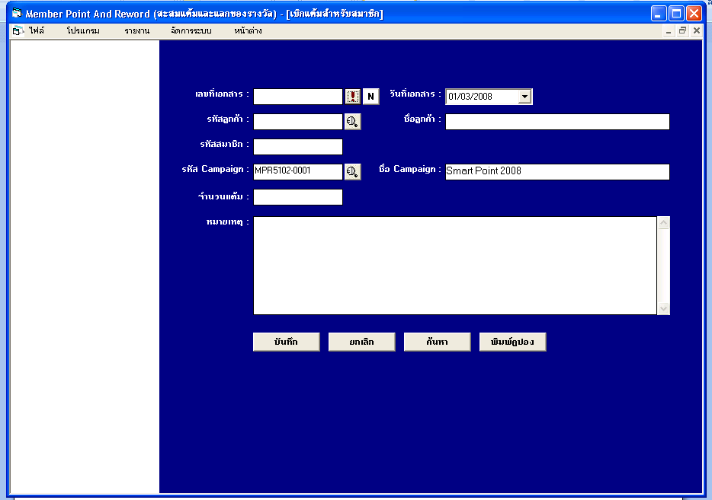This screenshot has width=712, height=500.
Task: Focus the ชื่อลูกค้า customer name field
Action: 557,122
